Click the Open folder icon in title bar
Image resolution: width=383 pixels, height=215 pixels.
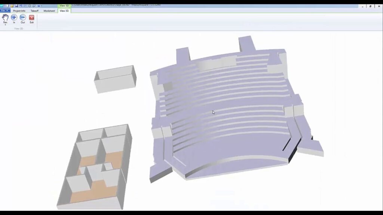pyautogui.click(x=12, y=6)
